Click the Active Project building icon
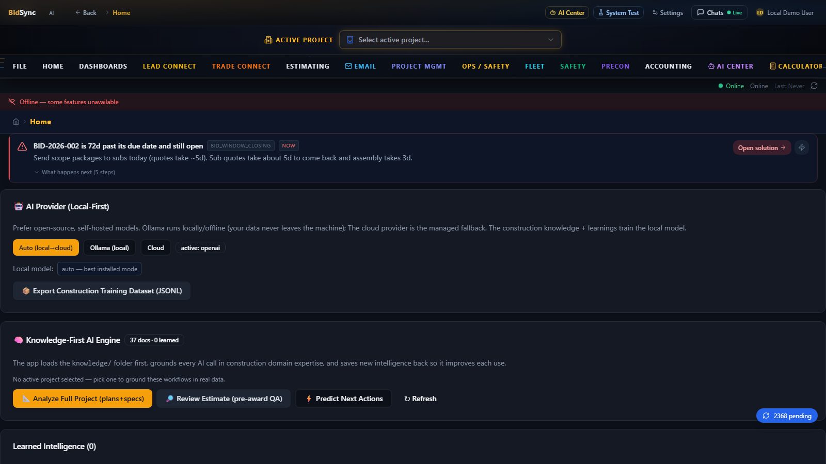Screen dimensions: 826x464 click(x=268, y=40)
